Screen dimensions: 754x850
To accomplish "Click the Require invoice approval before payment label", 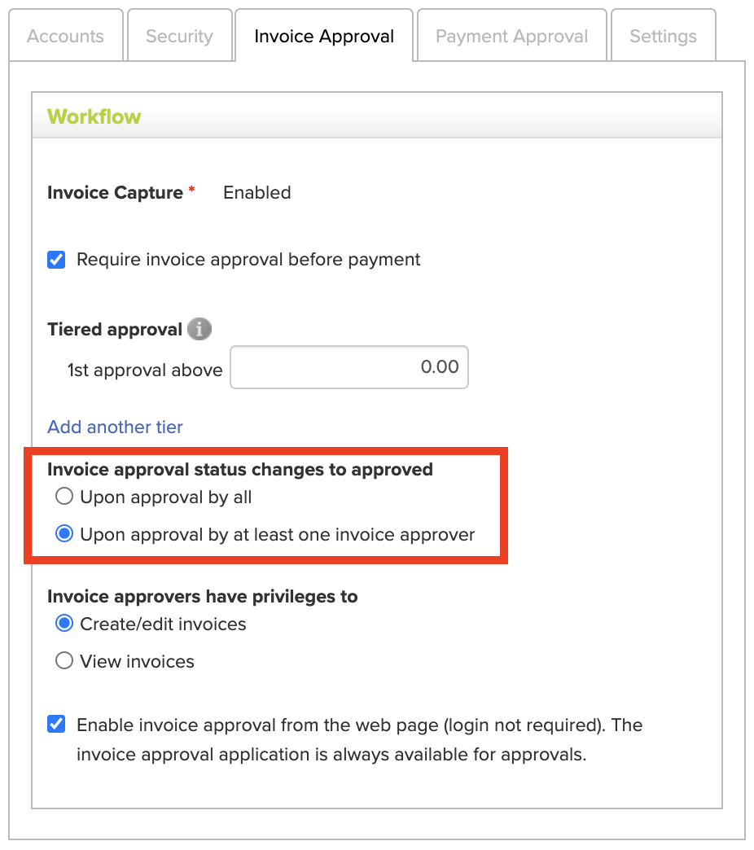I will (248, 260).
